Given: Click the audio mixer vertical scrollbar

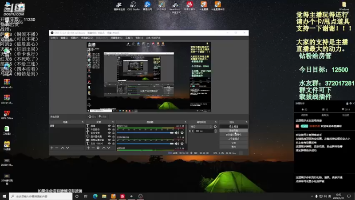Looking at the screenshot, I should pyautogui.click(x=186, y=134).
